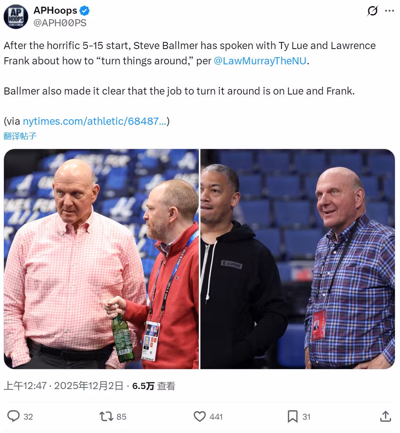The image size is (400, 433).
Task: Open the share upload icon
Action: point(385,416)
